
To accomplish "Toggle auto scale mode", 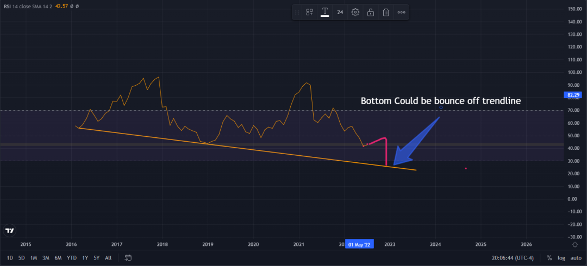I will coord(576,258).
